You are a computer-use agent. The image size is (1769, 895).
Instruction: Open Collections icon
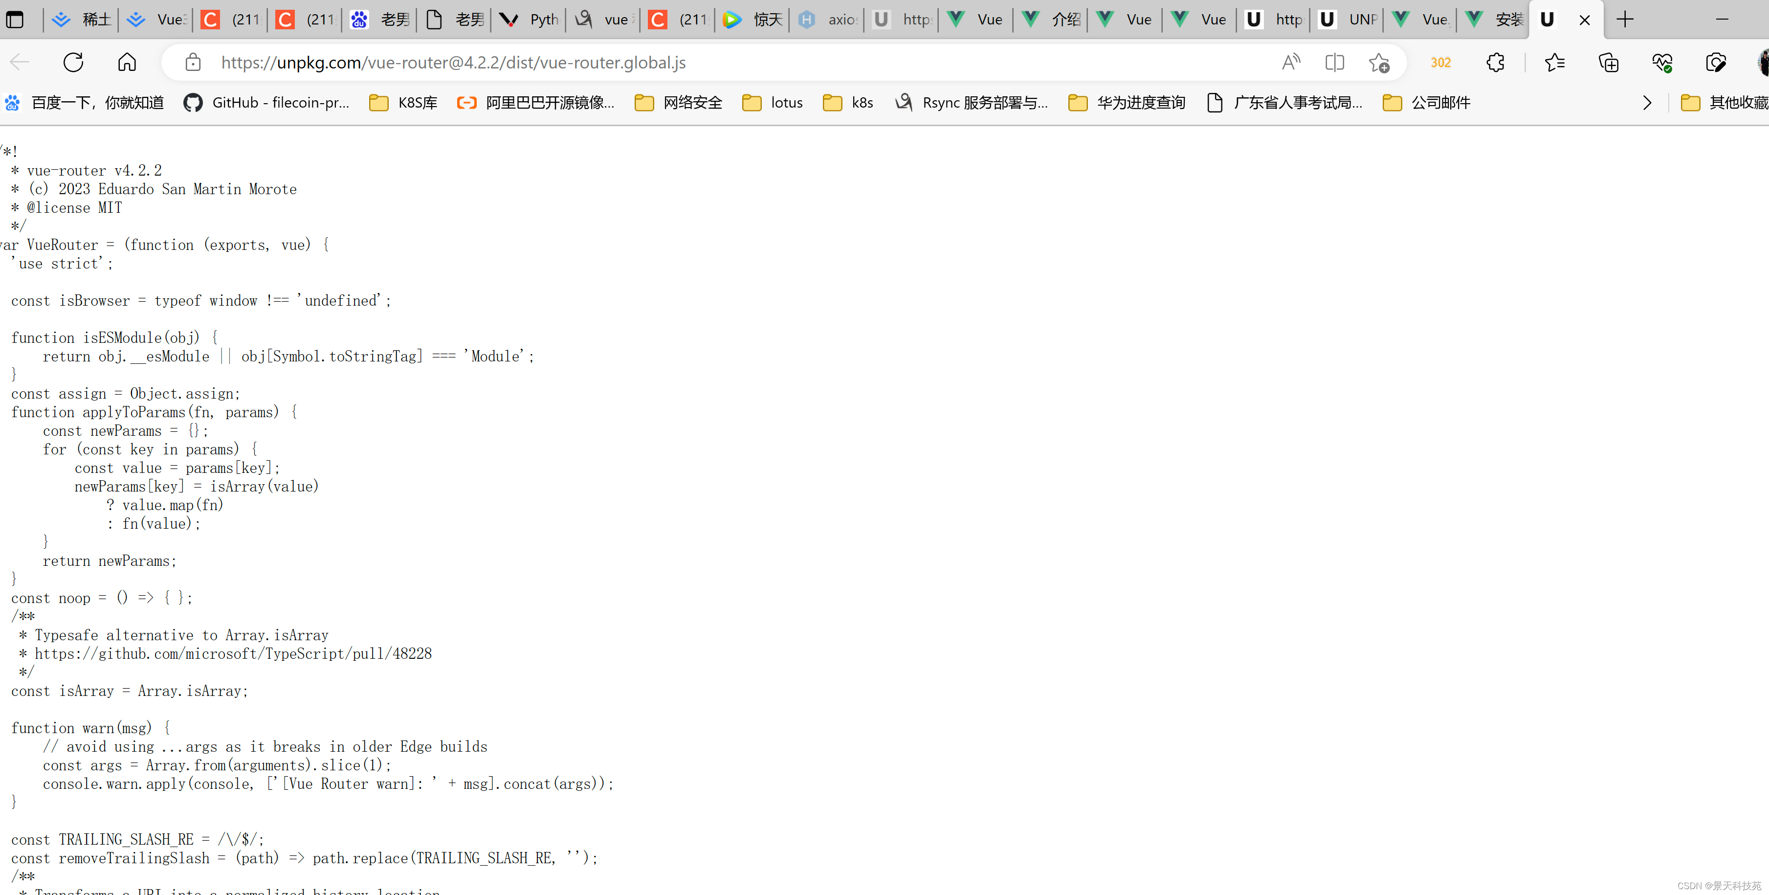(1608, 63)
